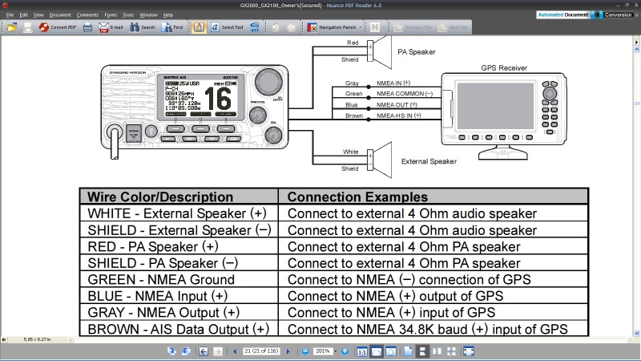
Task: Click the 'Wire Color/Description' table header
Action: point(159,197)
